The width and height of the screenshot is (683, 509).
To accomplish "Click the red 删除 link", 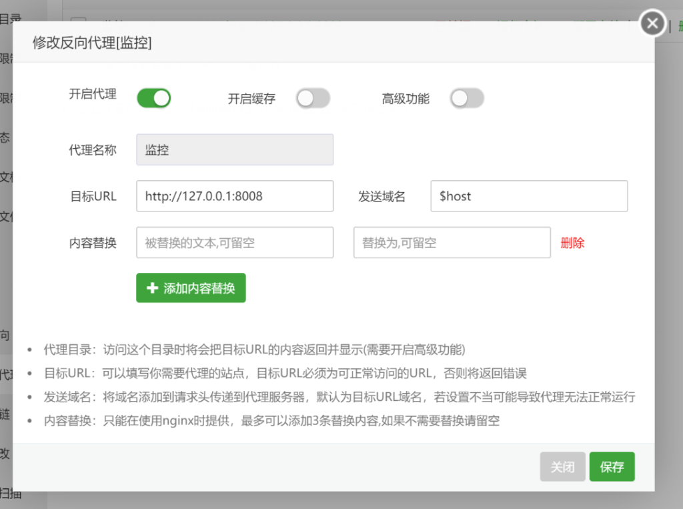I will tap(572, 243).
